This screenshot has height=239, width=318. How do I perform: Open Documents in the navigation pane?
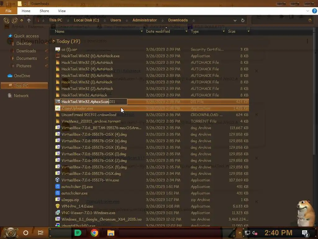pos(27,58)
